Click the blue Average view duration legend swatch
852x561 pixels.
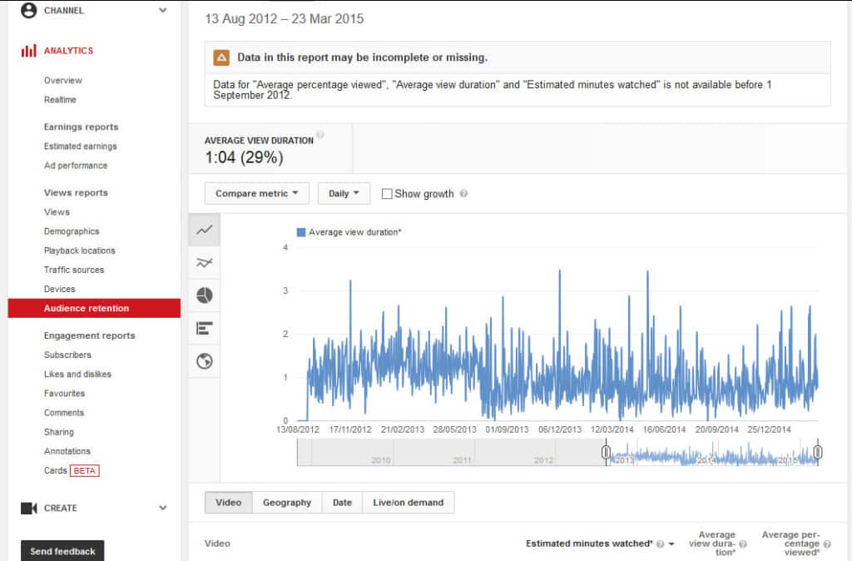pyautogui.click(x=301, y=232)
